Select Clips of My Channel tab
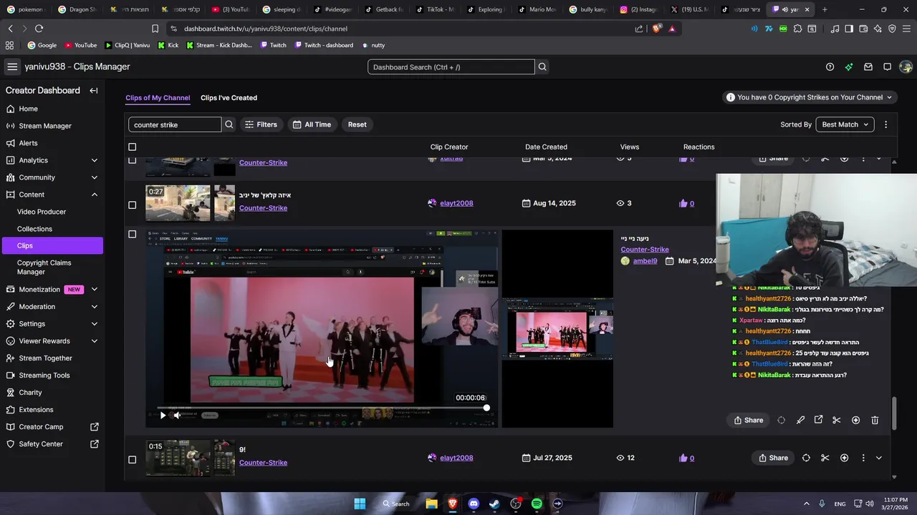The image size is (917, 515). 158,98
